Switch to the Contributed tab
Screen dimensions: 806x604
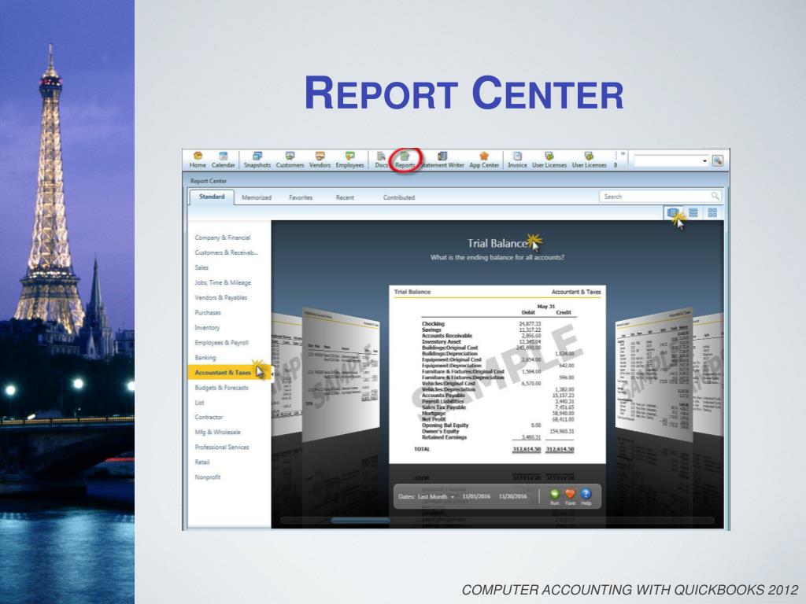[x=399, y=197]
